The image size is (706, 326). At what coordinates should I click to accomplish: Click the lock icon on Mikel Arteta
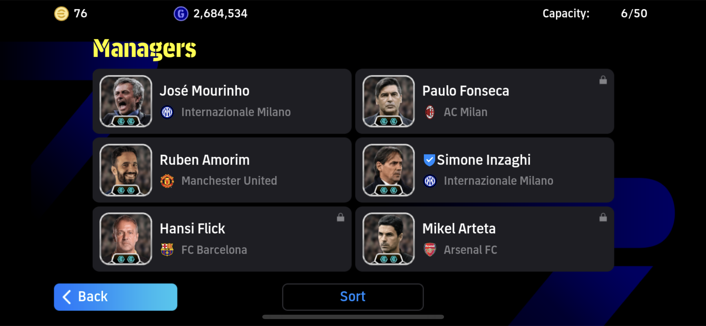[603, 218]
